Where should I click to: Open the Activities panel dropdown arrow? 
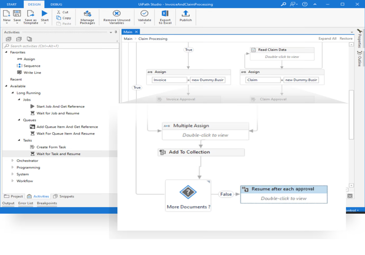pyautogui.click(x=111, y=32)
